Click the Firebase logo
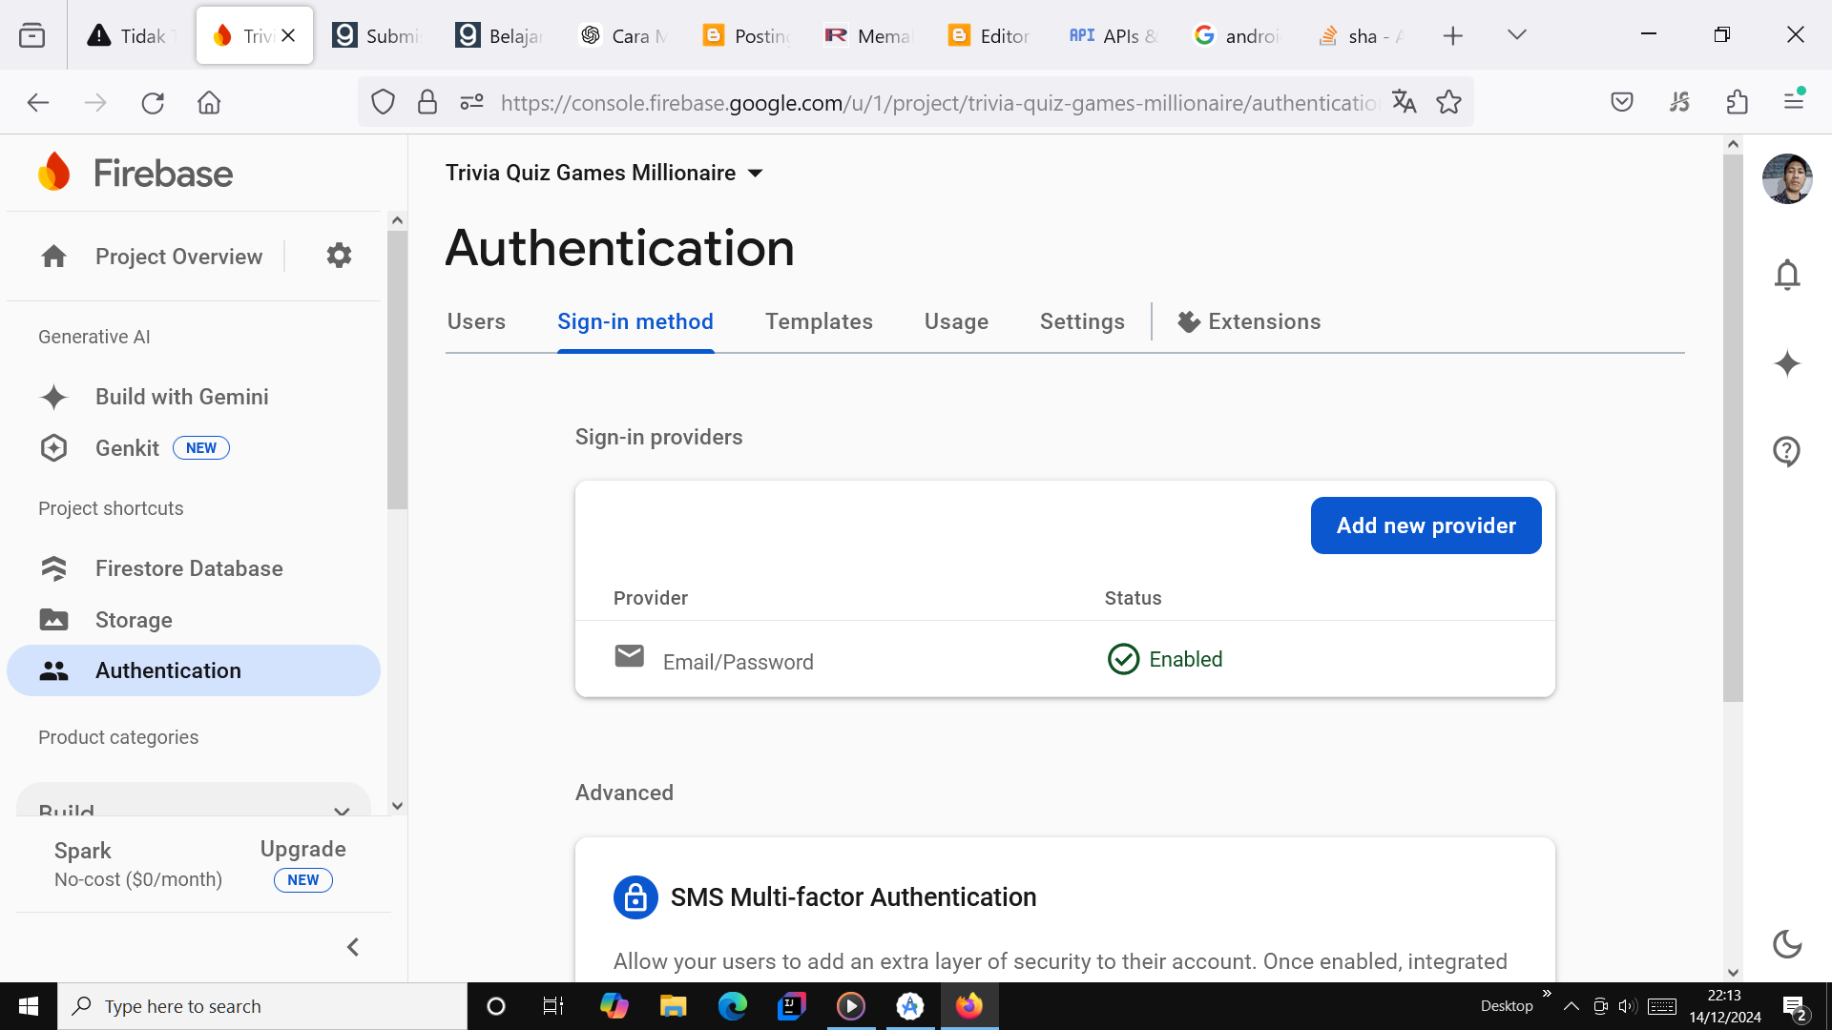 coord(135,173)
